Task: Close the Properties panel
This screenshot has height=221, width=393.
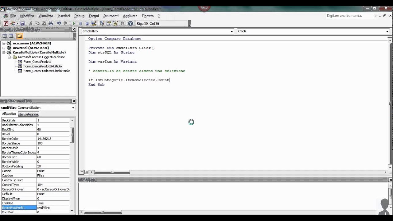Action: click(74, 101)
